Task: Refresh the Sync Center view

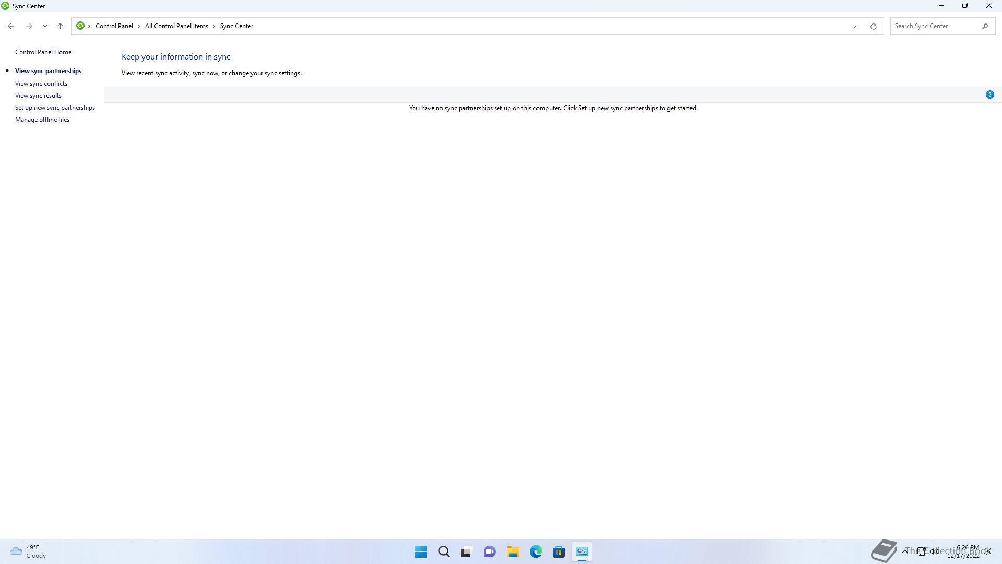Action: click(x=873, y=26)
